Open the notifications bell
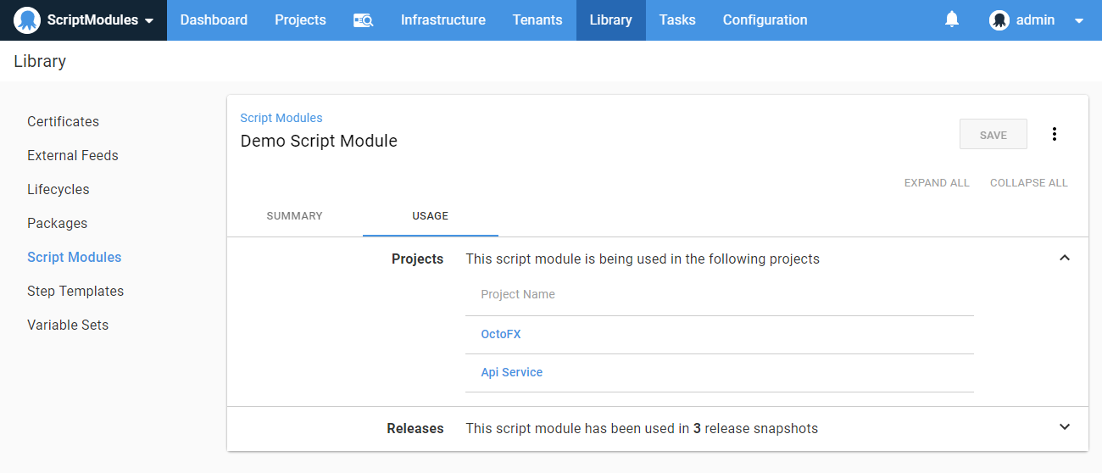The height and width of the screenshot is (473, 1102). pyautogui.click(x=952, y=19)
